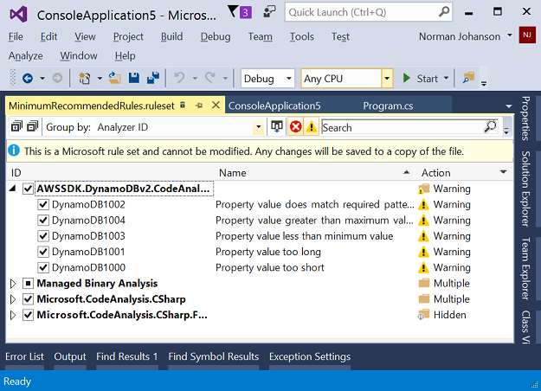
Task: Close the MinimumRecommendedRules.ruleset tab
Action: pos(216,105)
